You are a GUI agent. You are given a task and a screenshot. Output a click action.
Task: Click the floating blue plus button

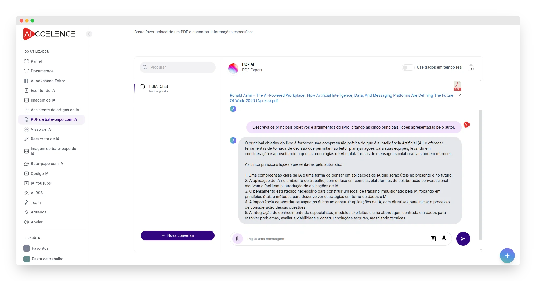pyautogui.click(x=507, y=256)
